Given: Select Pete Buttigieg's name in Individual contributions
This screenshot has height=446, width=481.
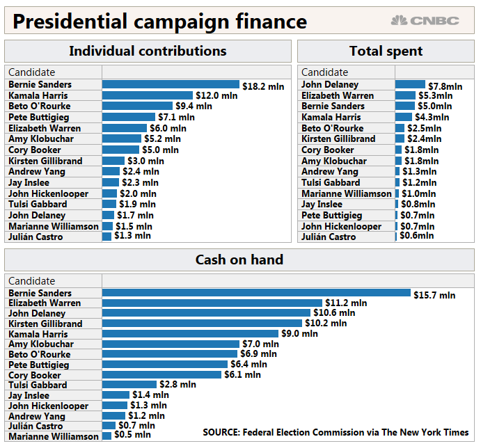Looking at the screenshot, I should tap(39, 117).
